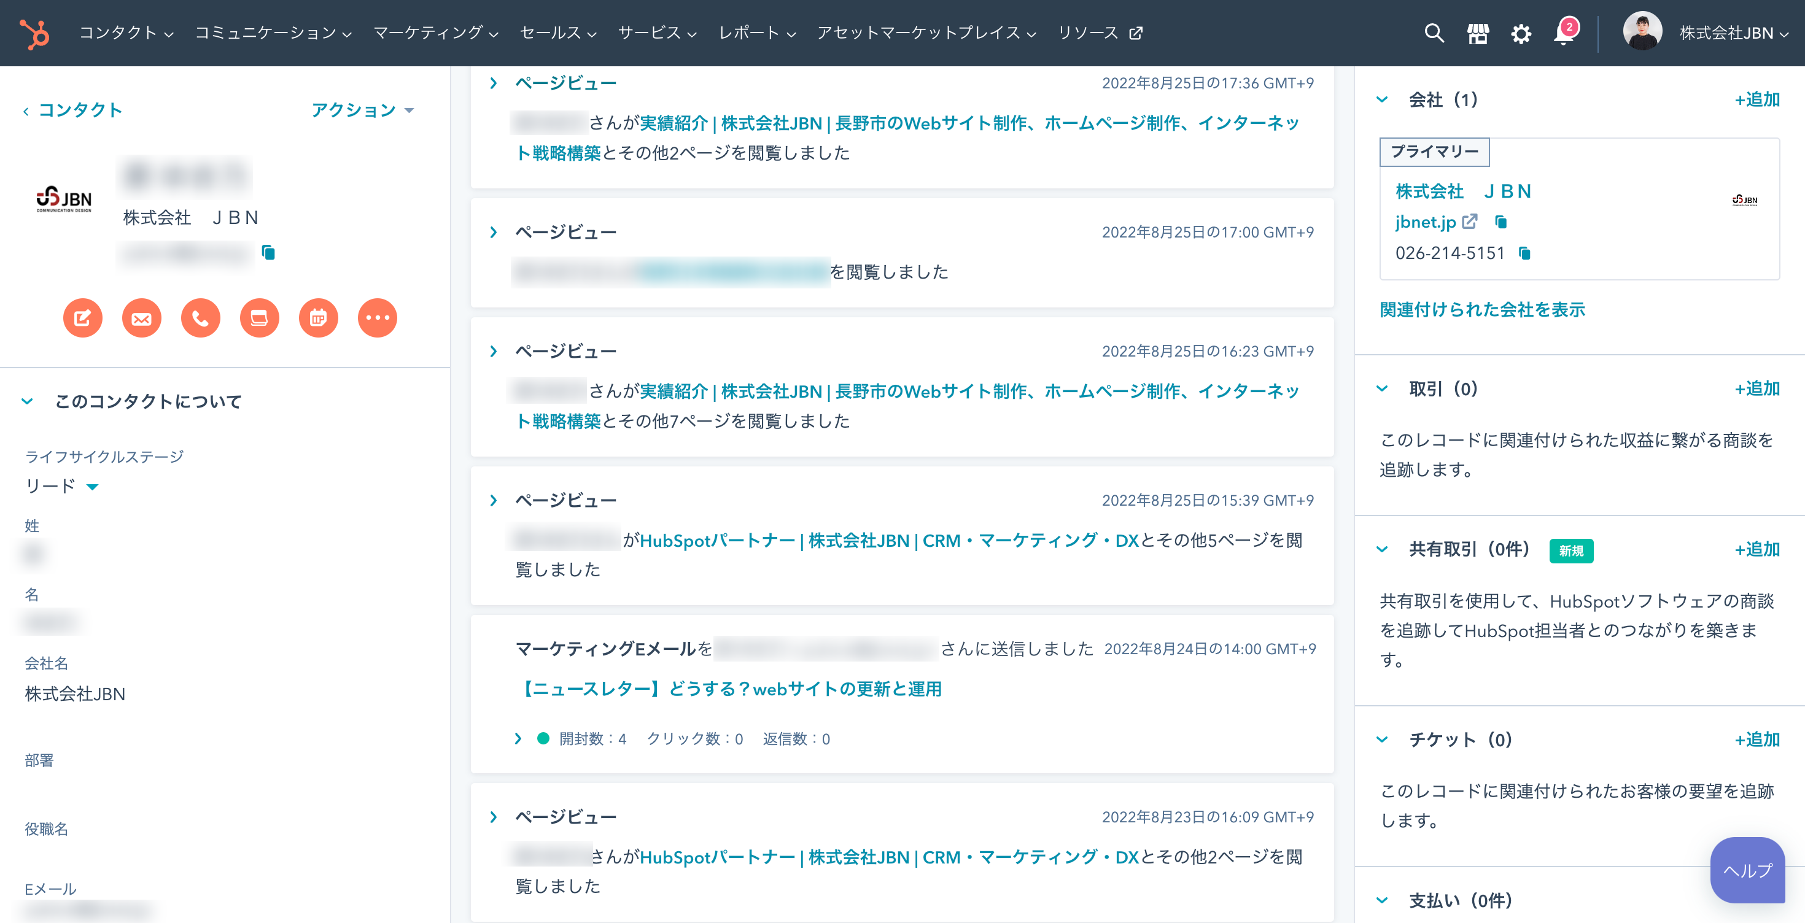Open the marketplace storefront icon
Screen dimensions: 1805x923
coord(1478,33)
